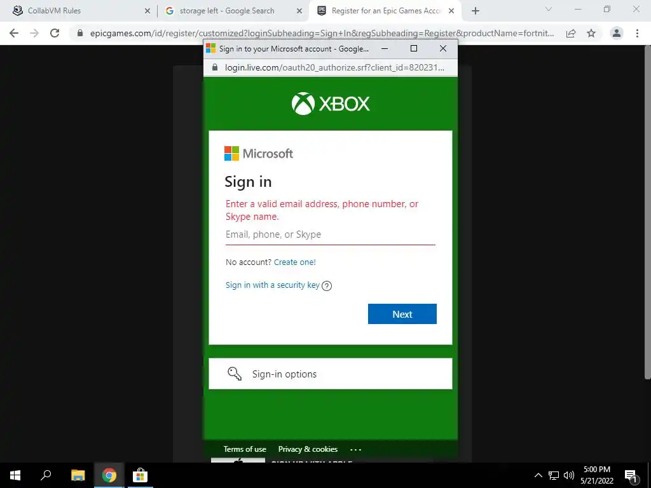The width and height of the screenshot is (651, 488).
Task: Show hidden system tray icons
Action: [538, 475]
